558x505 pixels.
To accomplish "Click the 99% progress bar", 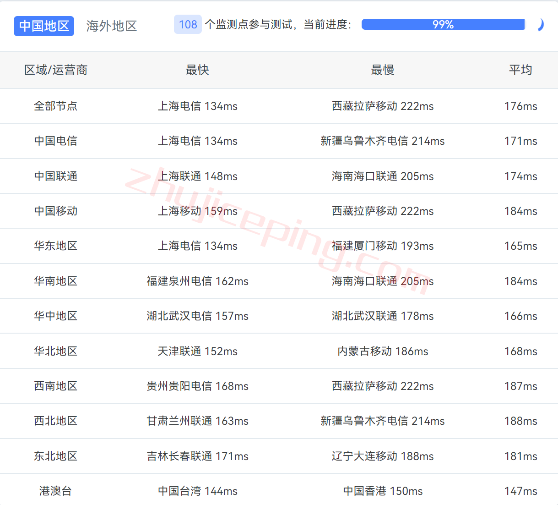I will [443, 25].
